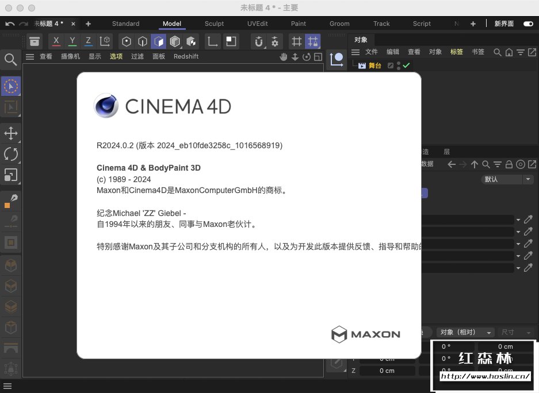This screenshot has height=393, width=539.
Task: Click the magnet Snap icon
Action: coord(259,41)
